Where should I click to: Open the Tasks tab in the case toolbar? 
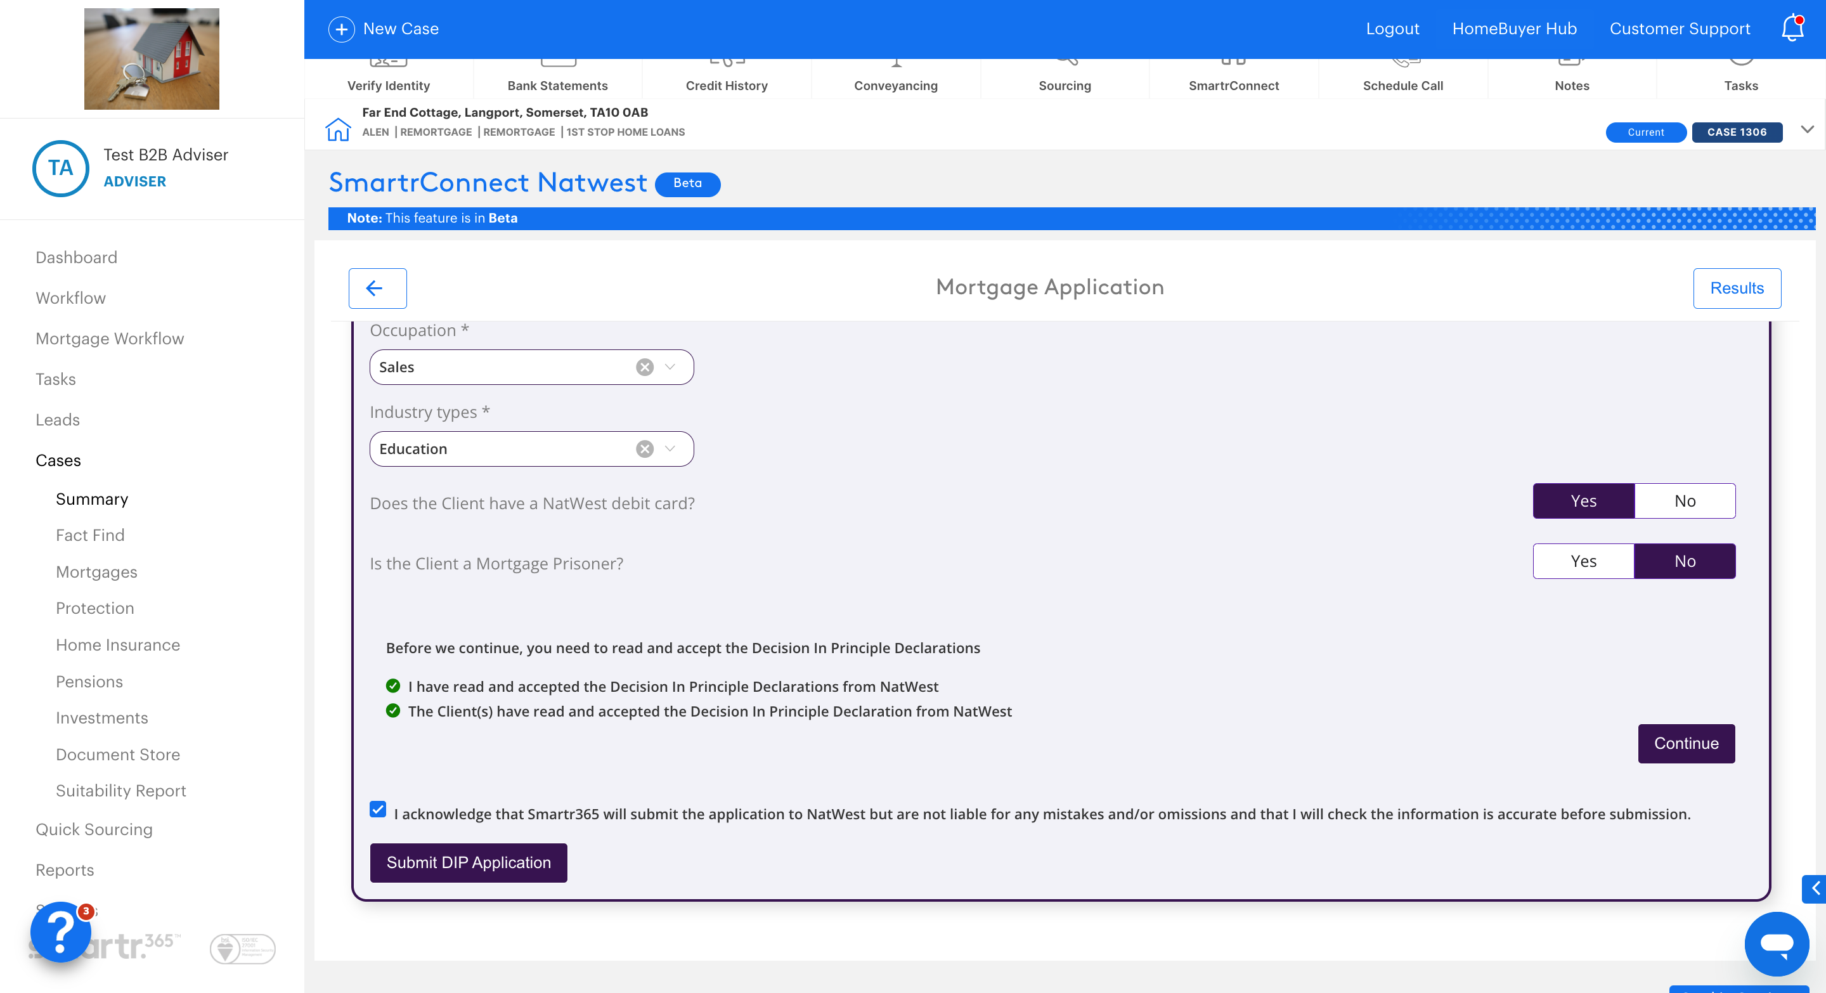tap(1741, 79)
